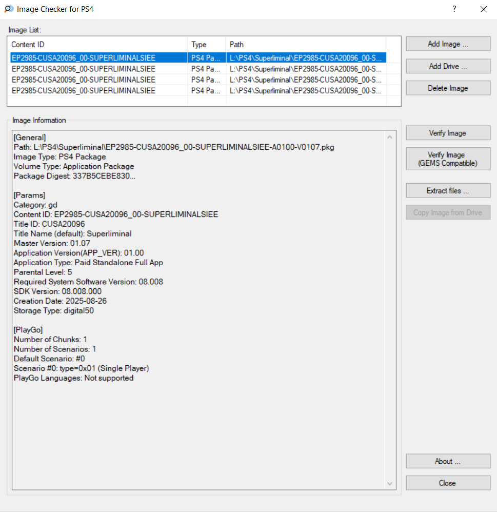The width and height of the screenshot is (497, 512).
Task: Select the third entry in the Image List
Action: tap(97, 80)
